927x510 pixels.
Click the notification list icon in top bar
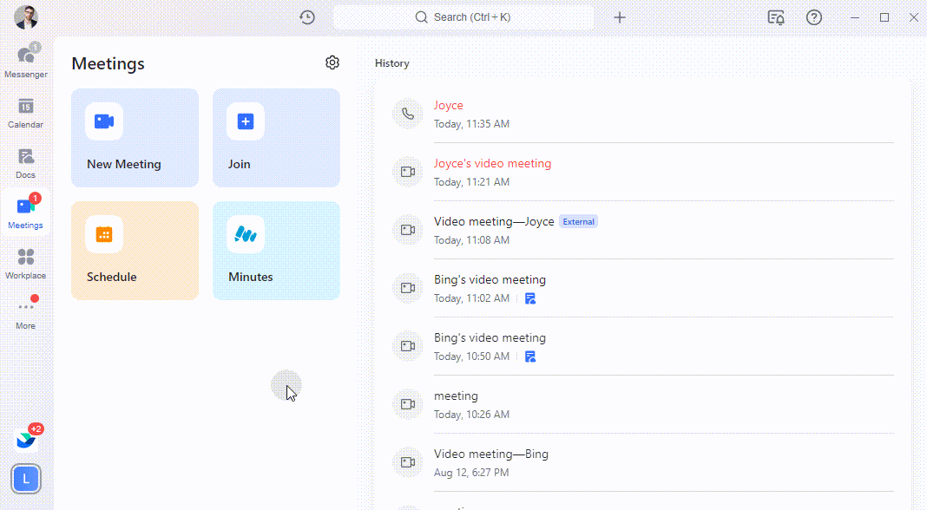776,17
